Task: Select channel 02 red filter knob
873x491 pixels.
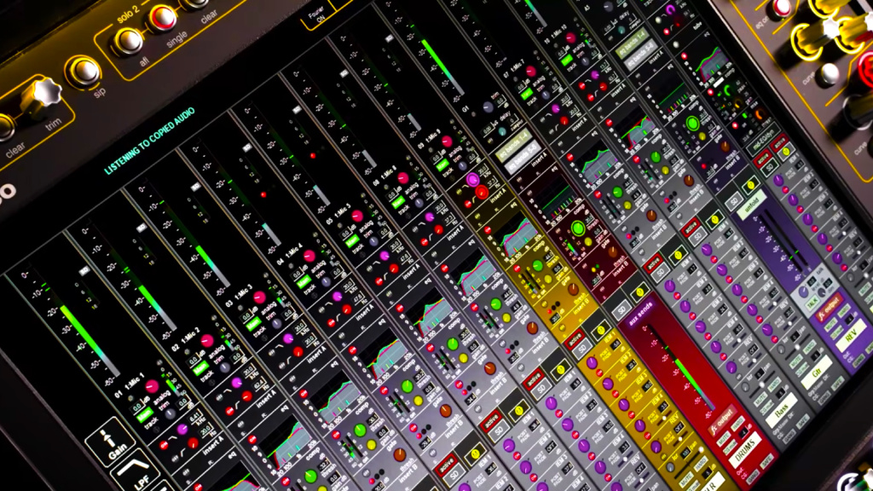Action: [x=247, y=396]
